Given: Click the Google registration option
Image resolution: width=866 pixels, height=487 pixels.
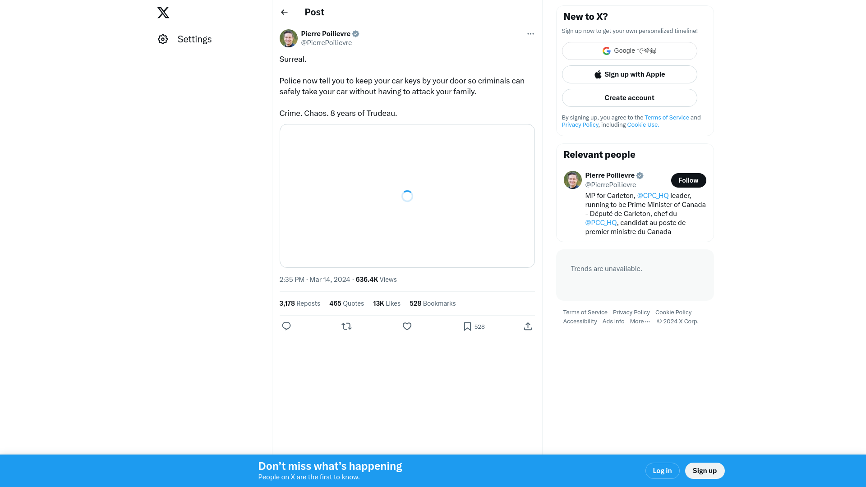Looking at the screenshot, I should 629,51.
